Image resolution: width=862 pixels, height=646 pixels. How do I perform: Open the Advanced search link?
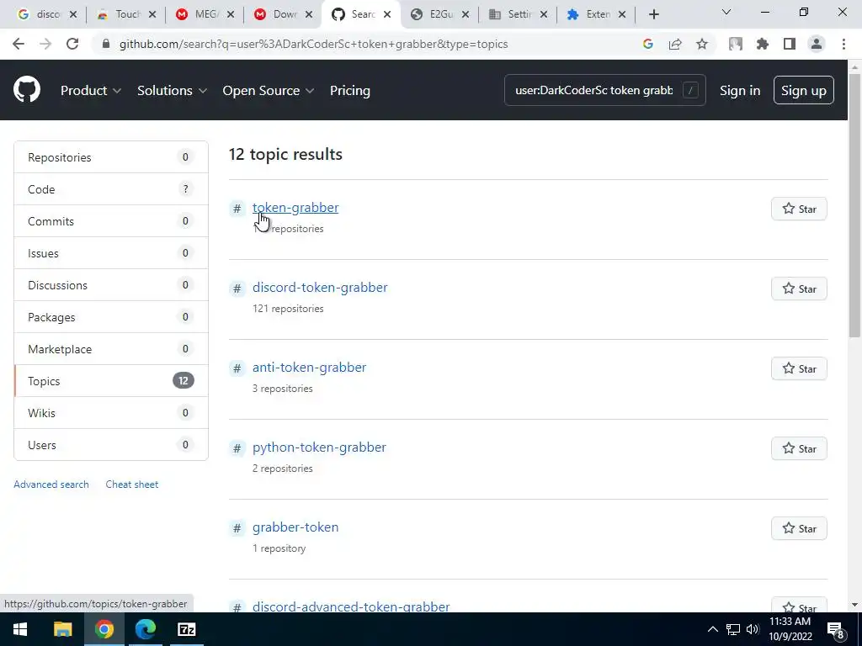51,484
